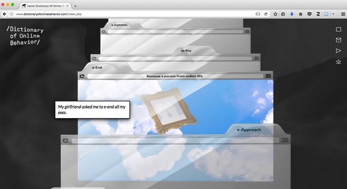Go to the Firefox home page icon

300,14
